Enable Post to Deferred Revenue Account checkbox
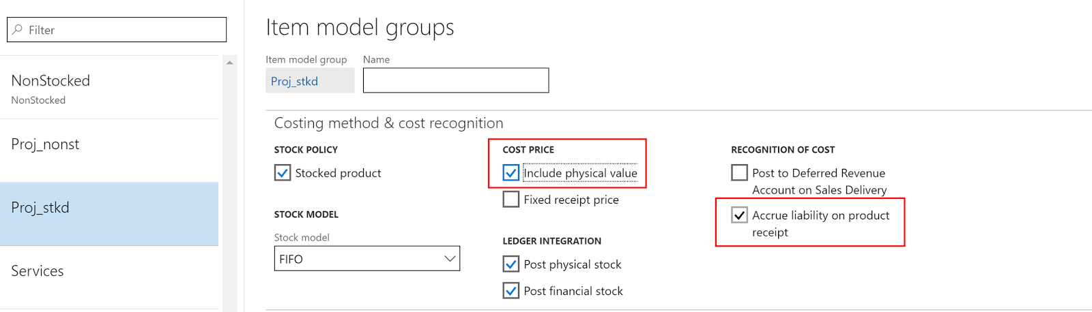 pos(739,173)
